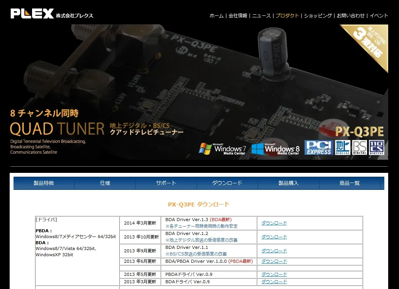Click the (BDA最新) red label

[221, 220]
